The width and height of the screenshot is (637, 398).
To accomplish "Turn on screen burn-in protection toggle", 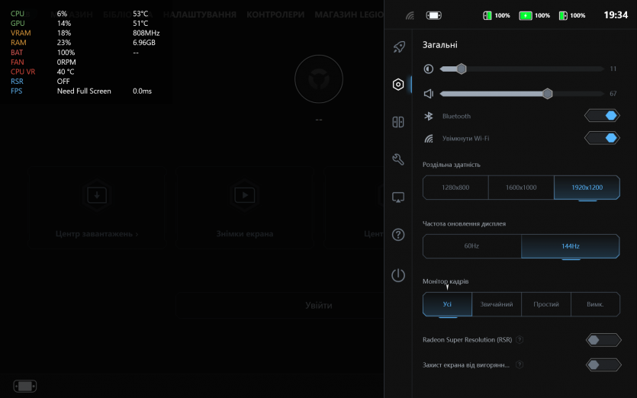I will (x=603, y=364).
